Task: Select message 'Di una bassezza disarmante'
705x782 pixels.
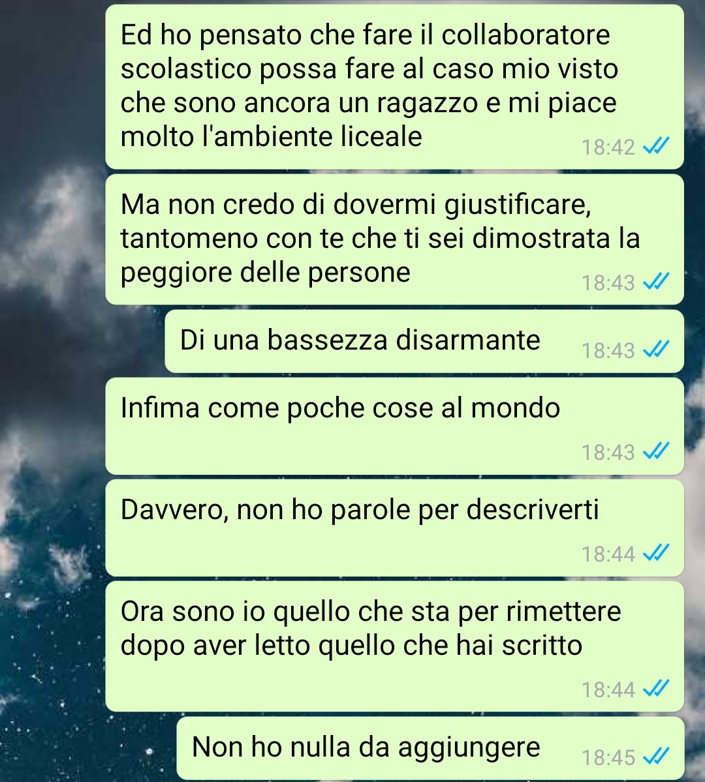Action: (x=424, y=341)
